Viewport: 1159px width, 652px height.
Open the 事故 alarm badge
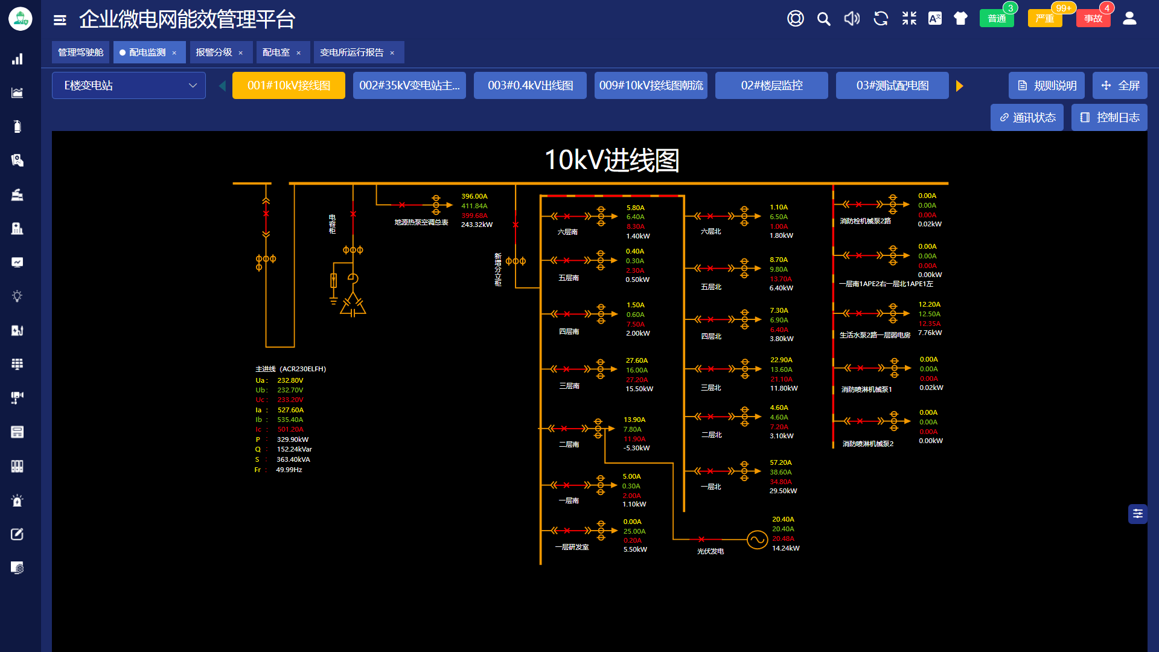(1093, 19)
